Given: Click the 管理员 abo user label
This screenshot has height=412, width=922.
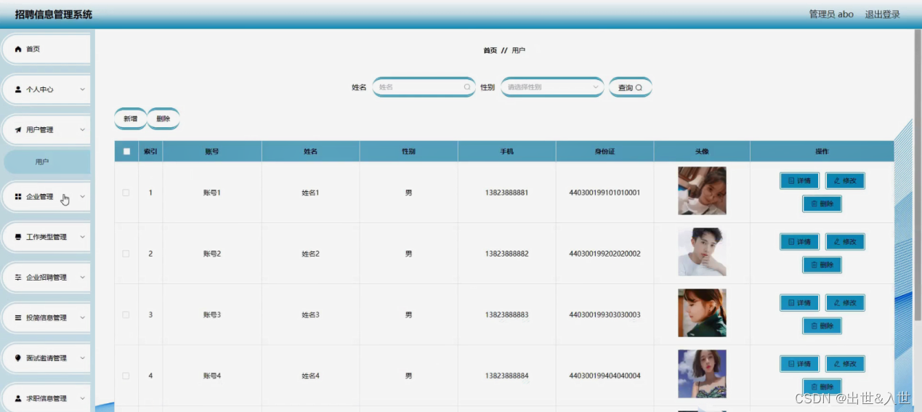Looking at the screenshot, I should [x=831, y=14].
